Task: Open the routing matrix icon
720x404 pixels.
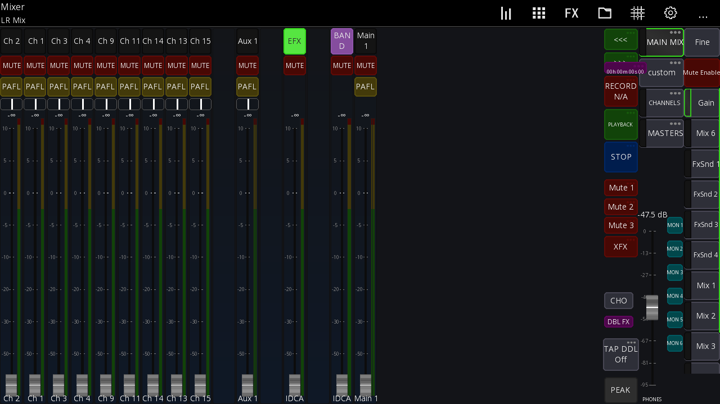Action: 637,13
